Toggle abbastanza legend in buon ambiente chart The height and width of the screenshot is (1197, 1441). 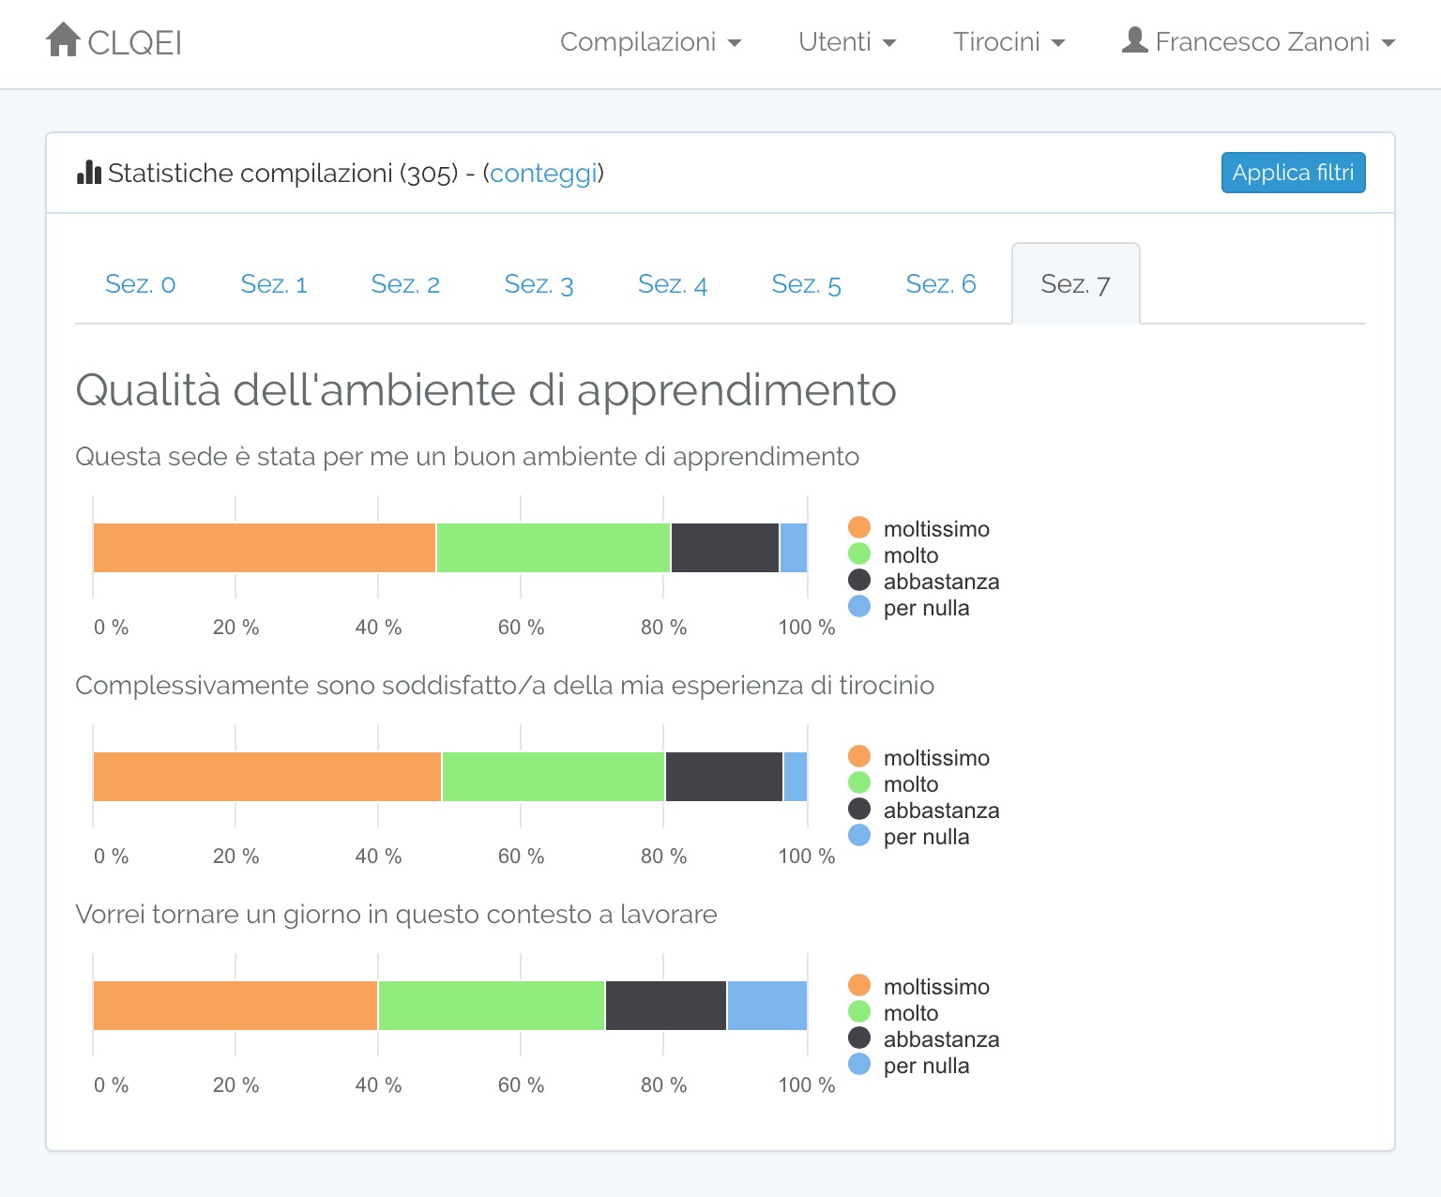(x=924, y=581)
